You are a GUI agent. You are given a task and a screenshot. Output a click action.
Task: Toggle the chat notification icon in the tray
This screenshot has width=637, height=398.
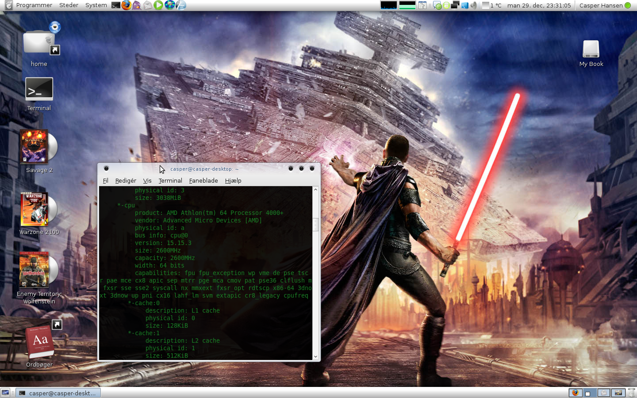coord(437,5)
